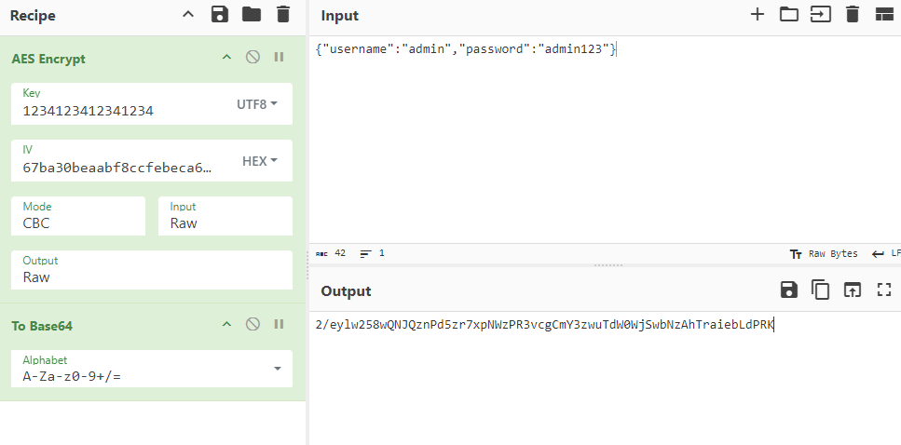Maximise the output pane
901x445 pixels.
(x=884, y=290)
